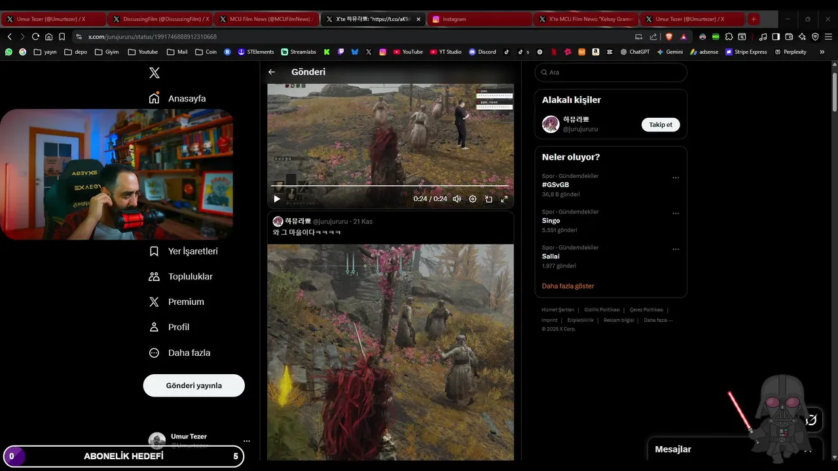Toggle picture-in-picture for video
Image resolution: width=838 pixels, height=471 pixels.
point(488,199)
